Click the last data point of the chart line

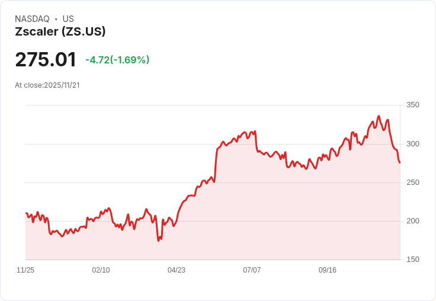[400, 163]
